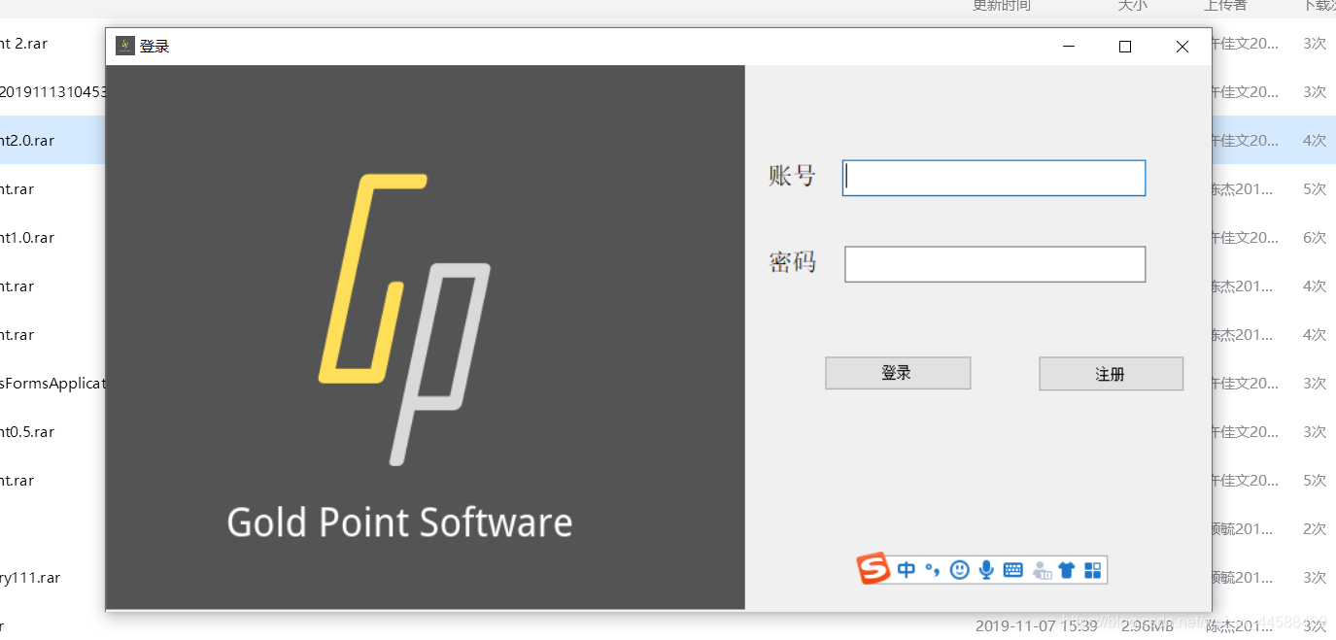Click the login window's title bar app icon
1336x640 pixels.
click(125, 46)
